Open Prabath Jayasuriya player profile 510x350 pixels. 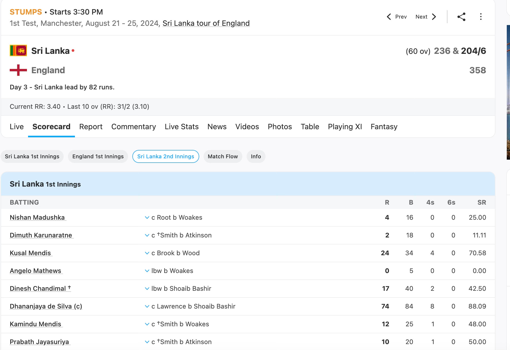[39, 342]
